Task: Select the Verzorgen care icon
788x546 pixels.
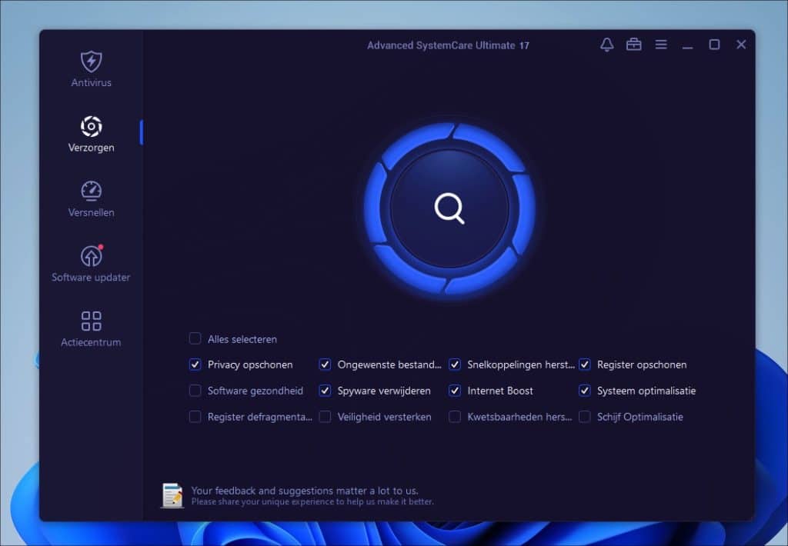Action: [x=91, y=126]
